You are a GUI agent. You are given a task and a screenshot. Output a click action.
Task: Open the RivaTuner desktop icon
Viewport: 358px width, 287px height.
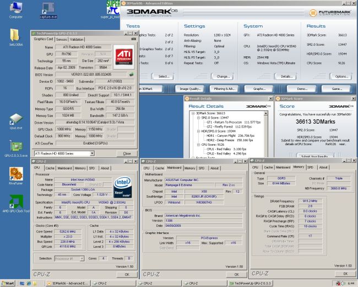click(16, 176)
